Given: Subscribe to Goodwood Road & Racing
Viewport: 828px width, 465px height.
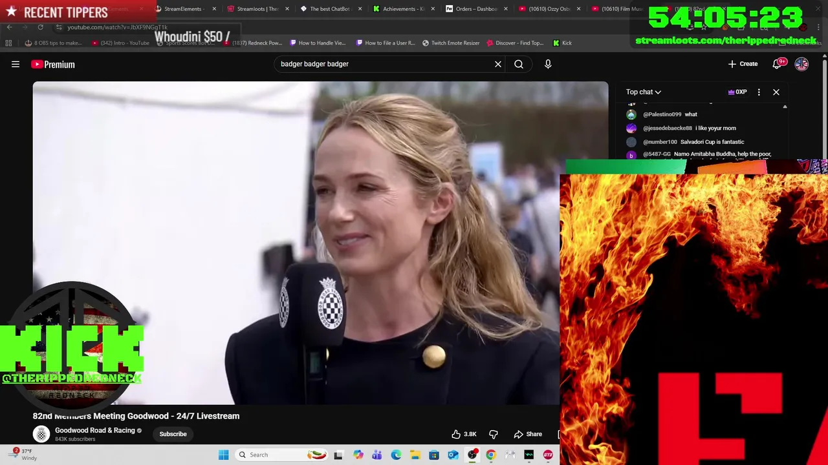Looking at the screenshot, I should tap(173, 434).
